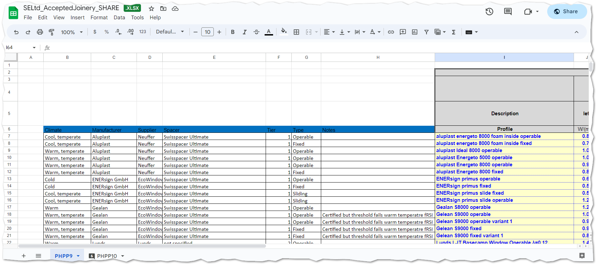Open the borders options icon
The height and width of the screenshot is (265, 597).
296,32
